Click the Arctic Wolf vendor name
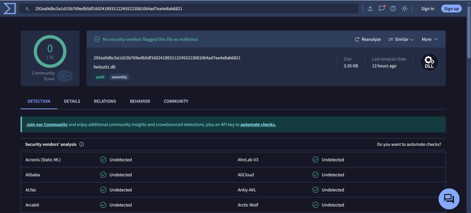 click(248, 205)
